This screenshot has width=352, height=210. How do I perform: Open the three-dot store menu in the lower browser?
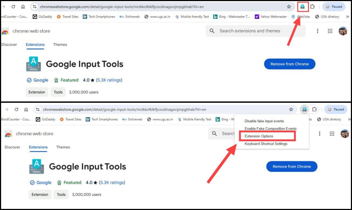point(320,134)
